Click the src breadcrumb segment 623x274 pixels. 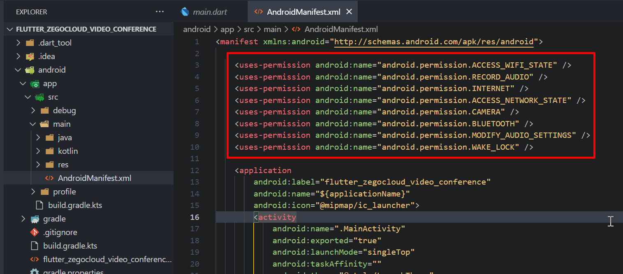(250, 29)
